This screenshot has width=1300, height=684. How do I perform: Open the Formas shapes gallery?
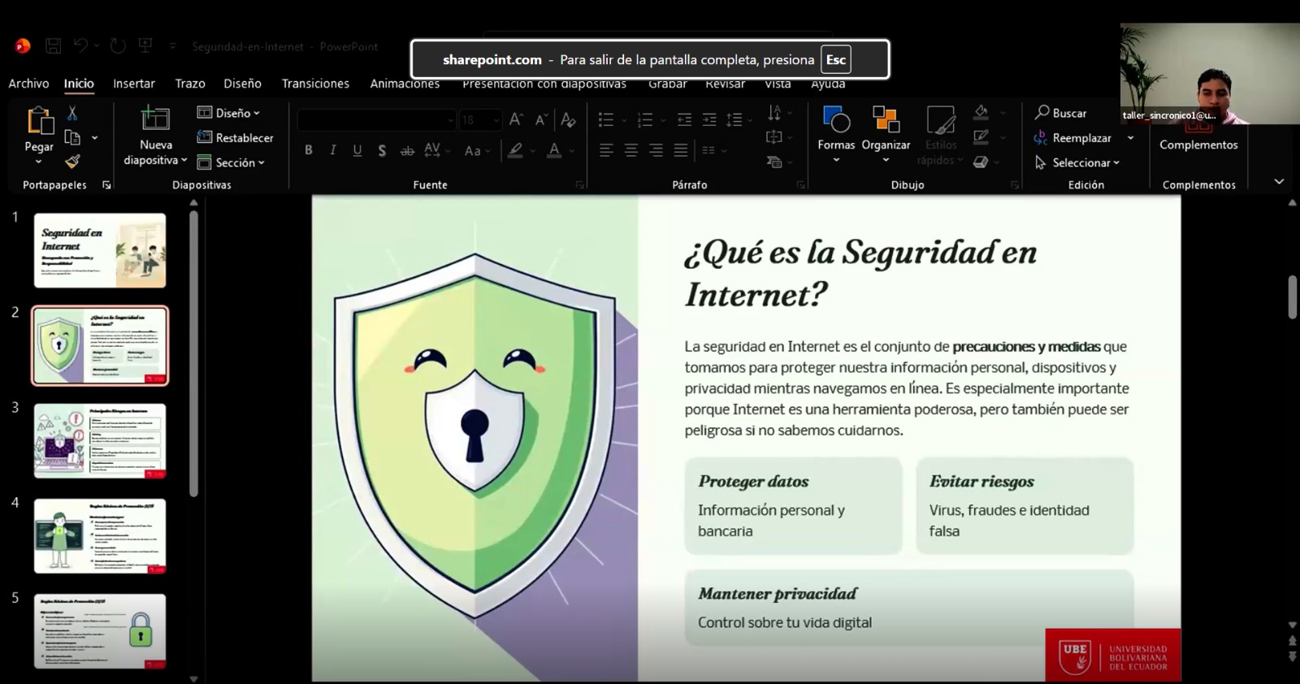click(836, 130)
